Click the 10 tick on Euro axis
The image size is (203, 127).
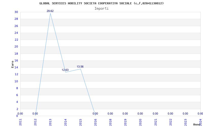point(16,81)
